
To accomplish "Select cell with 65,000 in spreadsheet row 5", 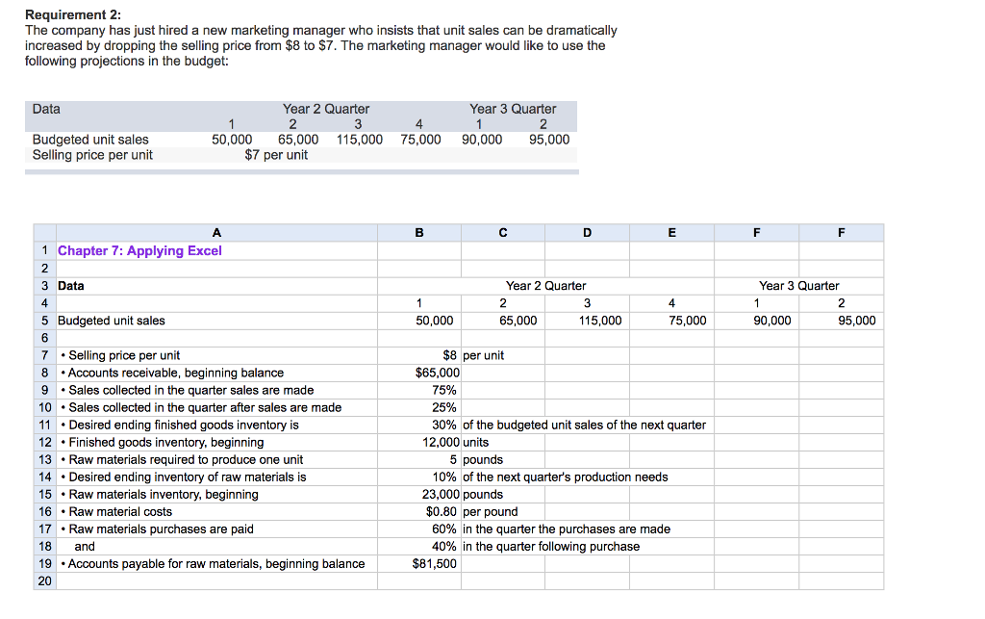I will point(503,321).
